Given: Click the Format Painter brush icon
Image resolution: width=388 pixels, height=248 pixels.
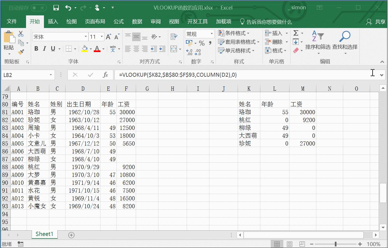Looking at the screenshot, I should pyautogui.click(x=21, y=52).
